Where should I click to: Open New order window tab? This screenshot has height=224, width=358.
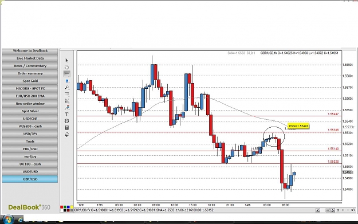pyautogui.click(x=30, y=104)
